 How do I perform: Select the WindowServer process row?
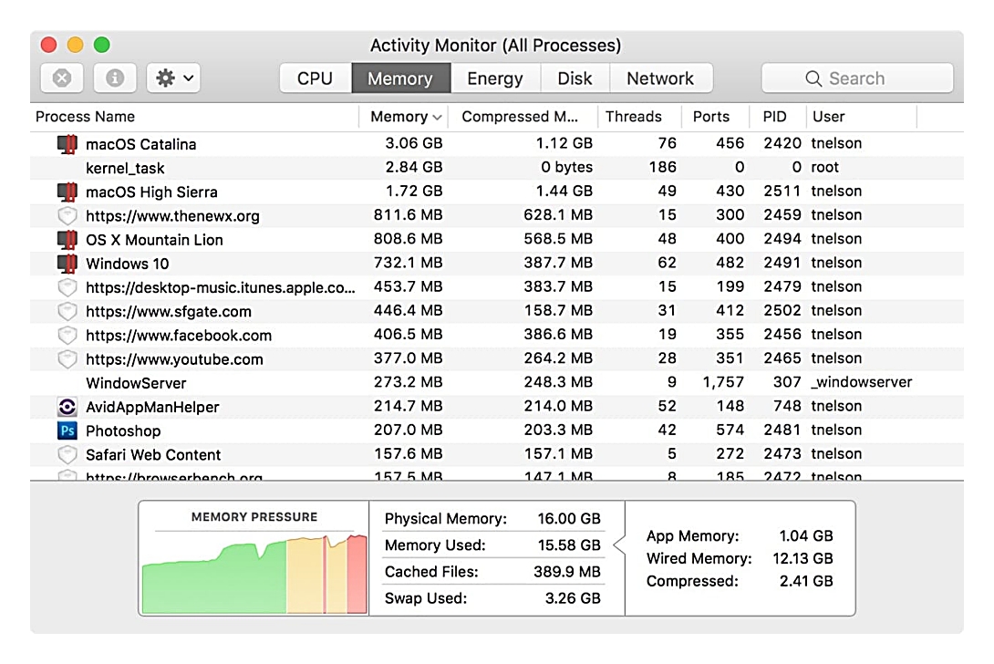(497, 383)
